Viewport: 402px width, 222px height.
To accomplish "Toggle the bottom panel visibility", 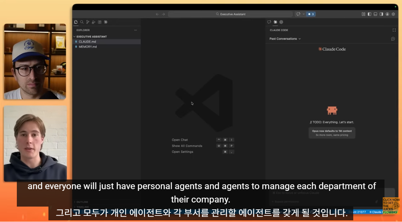I will click(375, 14).
